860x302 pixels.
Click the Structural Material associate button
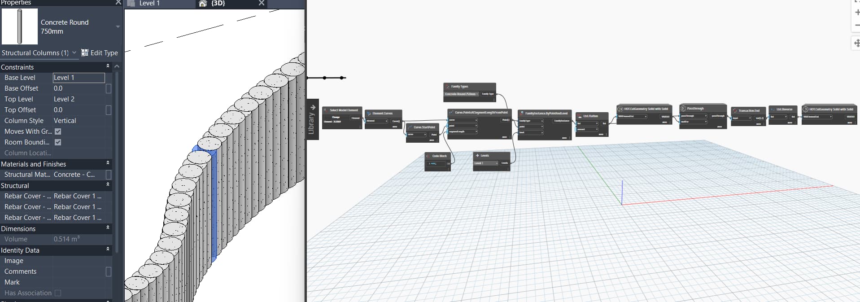tap(108, 175)
